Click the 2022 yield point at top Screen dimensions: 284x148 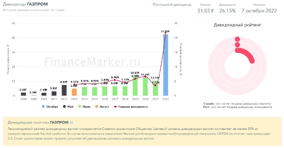pyautogui.click(x=165, y=33)
